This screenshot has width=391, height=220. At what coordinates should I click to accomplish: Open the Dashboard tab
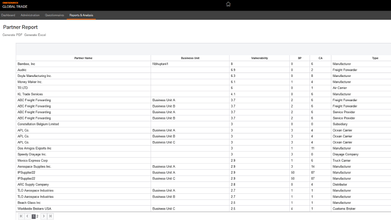[x=8, y=15]
